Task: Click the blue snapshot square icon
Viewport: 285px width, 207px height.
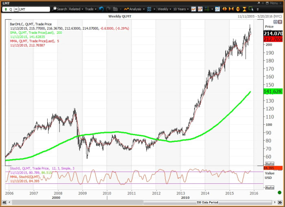Action: pos(217,9)
